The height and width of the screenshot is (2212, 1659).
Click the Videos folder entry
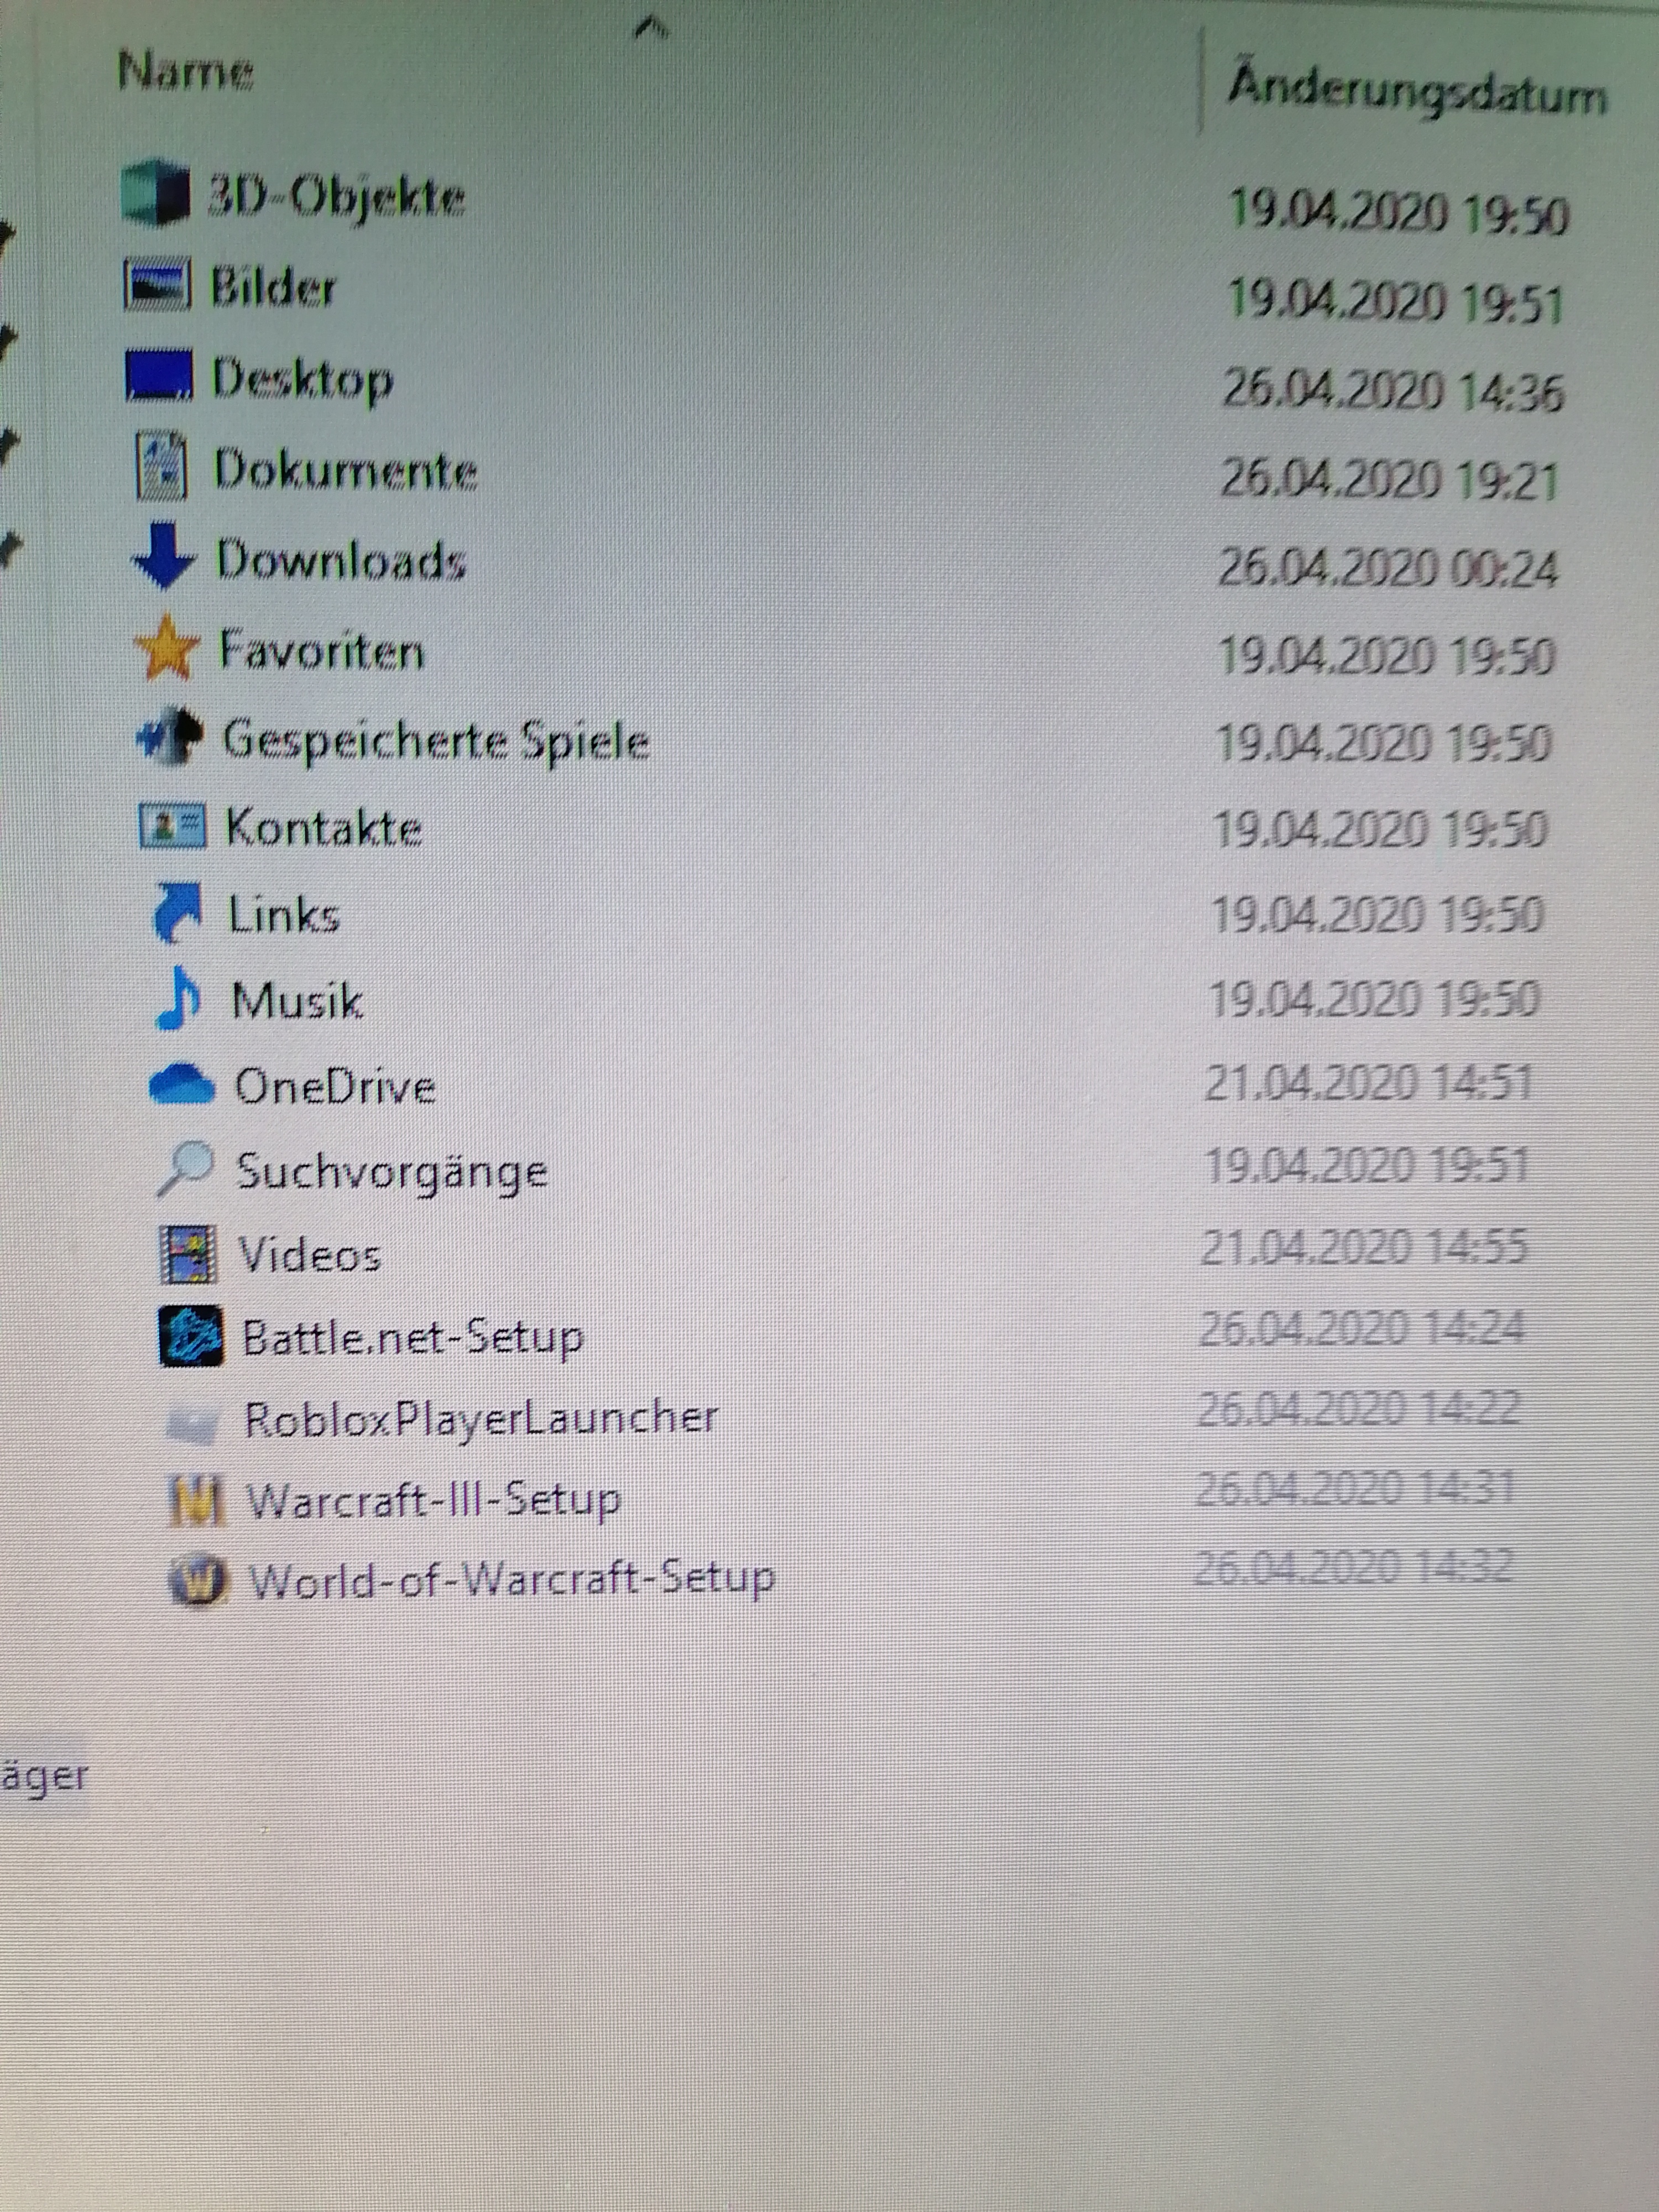(309, 1254)
